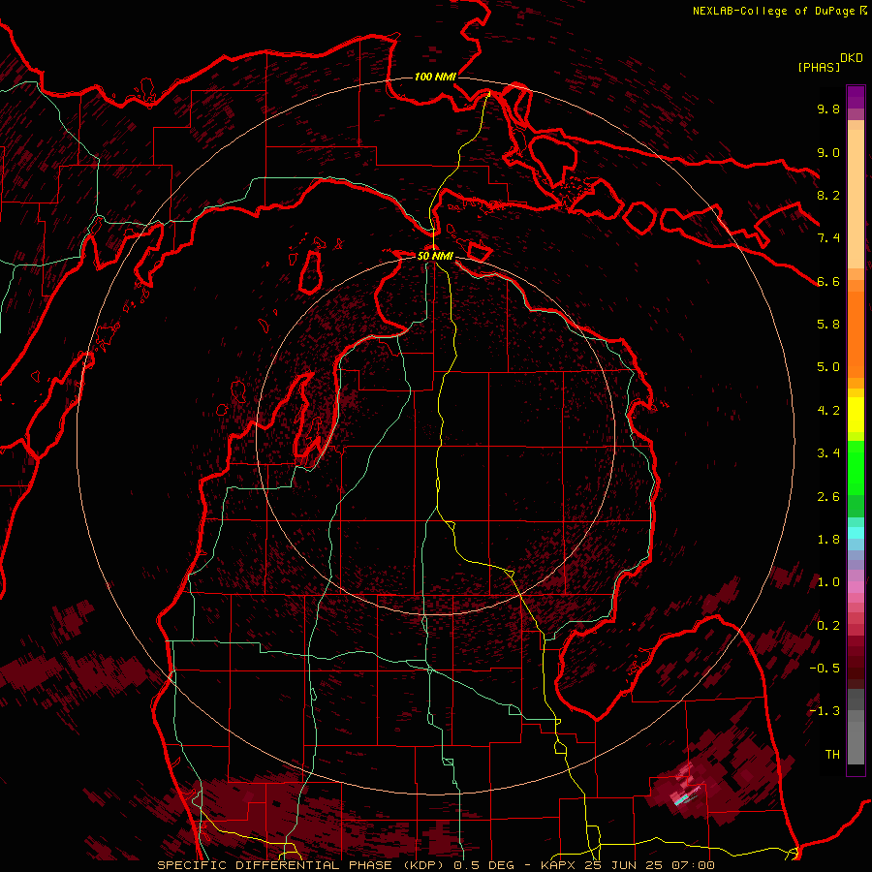The width and height of the screenshot is (872, 872).
Task: Click the 5.0 color scale value
Action: tap(828, 367)
